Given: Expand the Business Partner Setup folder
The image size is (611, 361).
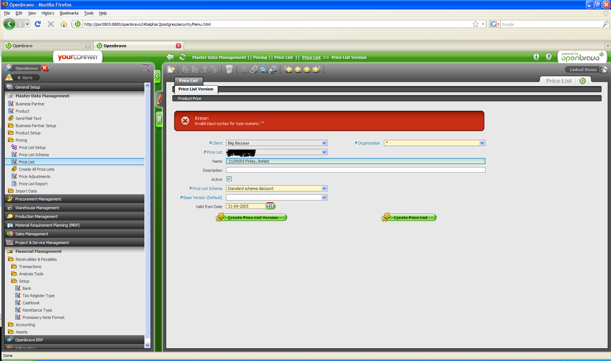Looking at the screenshot, I should [x=11, y=126].
